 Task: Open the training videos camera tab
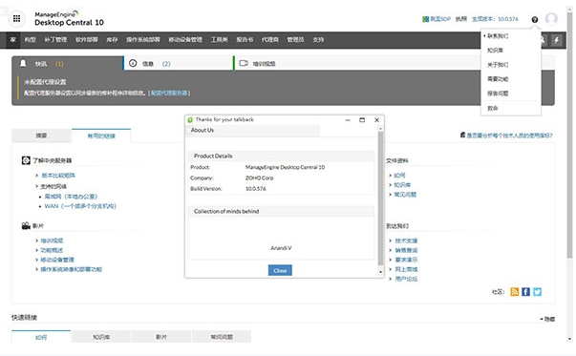(257, 64)
